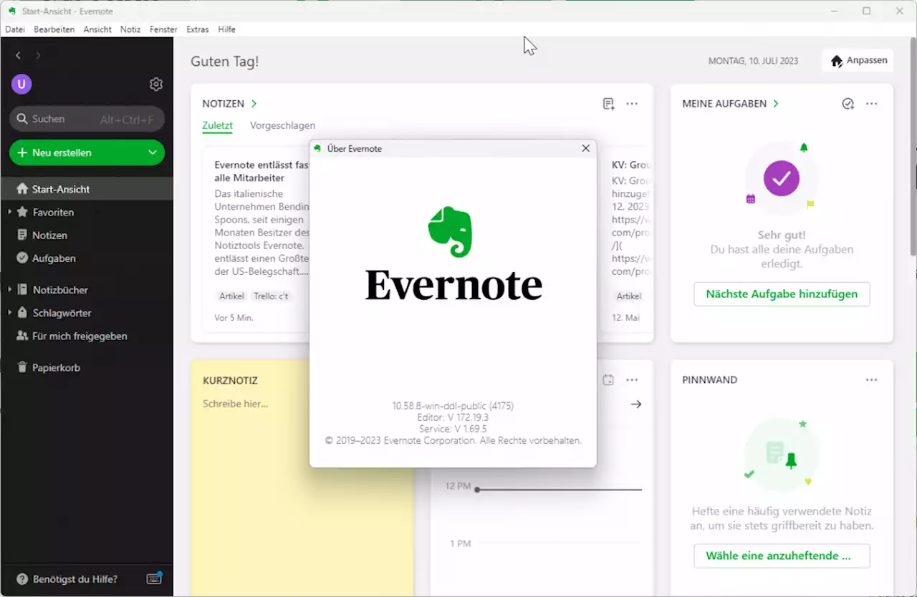Click the Evernote elephant logo in dialog
The width and height of the screenshot is (917, 597).
pyautogui.click(x=451, y=231)
